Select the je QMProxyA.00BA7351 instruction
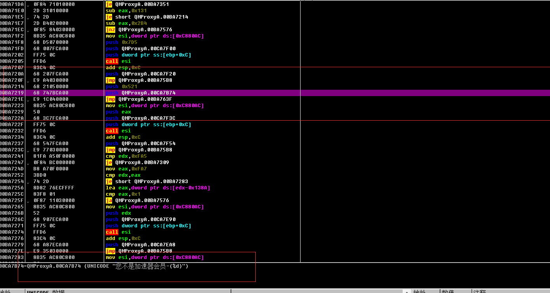550x293 pixels. [x=137, y=4]
